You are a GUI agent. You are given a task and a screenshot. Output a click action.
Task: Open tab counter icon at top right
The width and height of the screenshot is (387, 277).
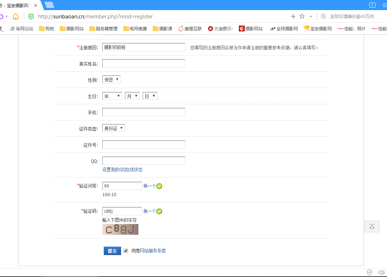pos(372,5)
